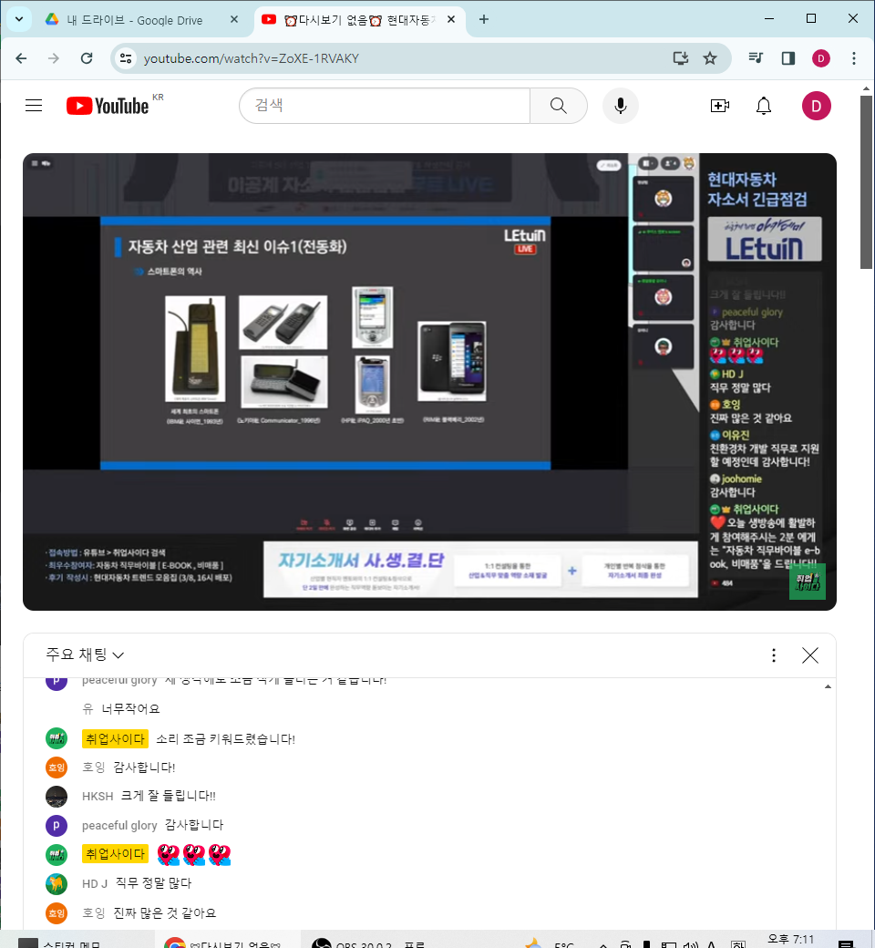Close the live chat panel
The image size is (875, 948).
click(809, 654)
